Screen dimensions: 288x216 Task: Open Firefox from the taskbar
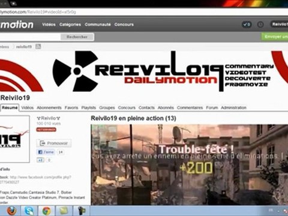pyautogui.click(x=12, y=211)
